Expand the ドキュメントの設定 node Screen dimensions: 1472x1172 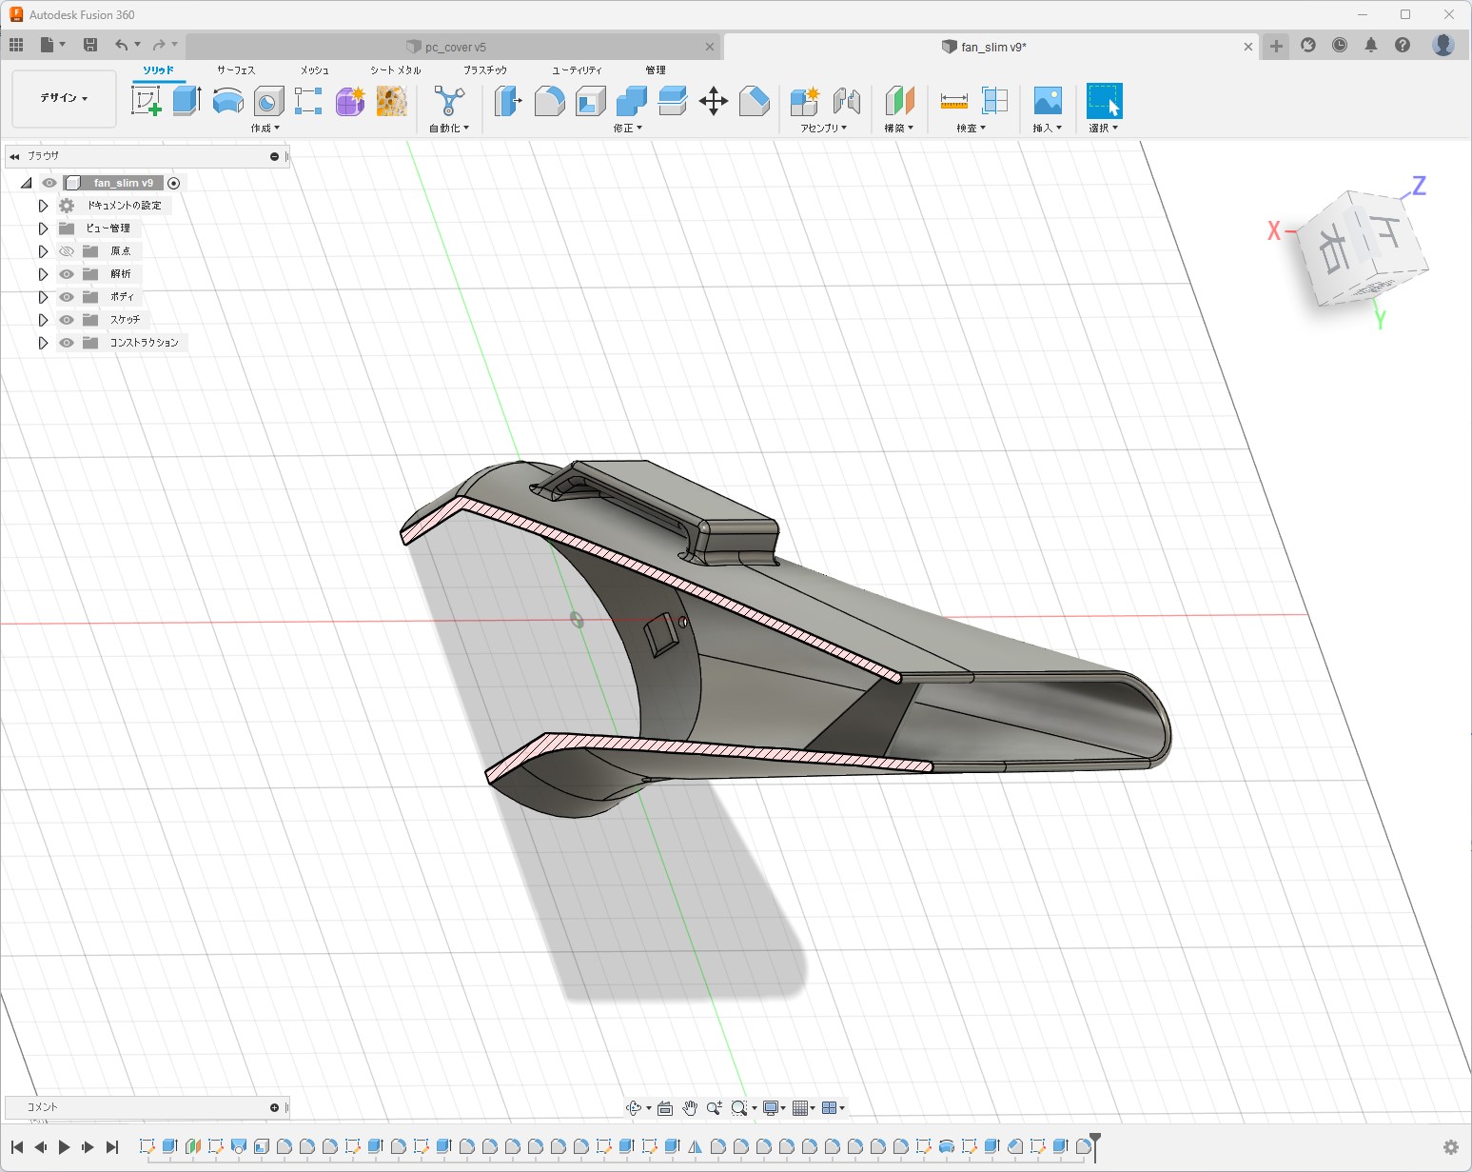(43, 206)
